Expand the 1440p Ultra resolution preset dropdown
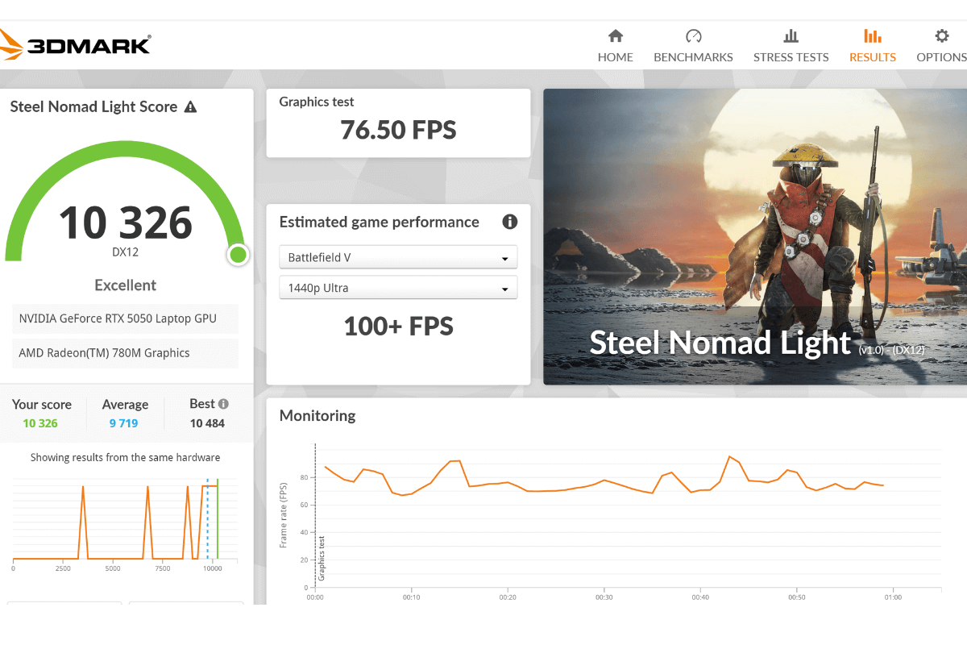Image resolution: width=967 pixels, height=645 pixels. point(398,287)
